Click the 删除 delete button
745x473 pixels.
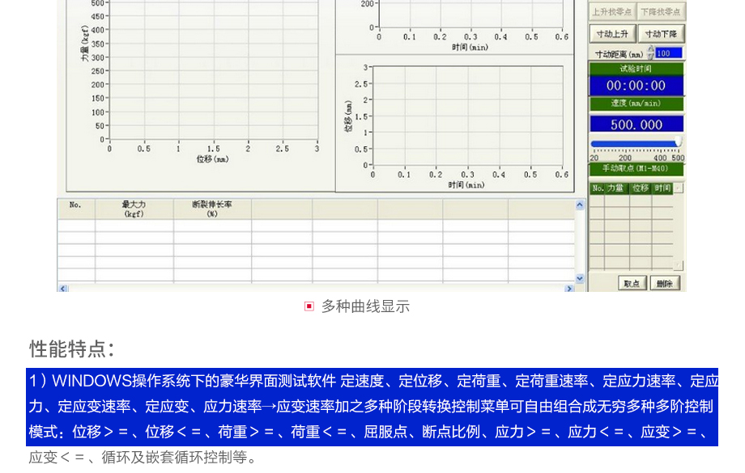tap(665, 283)
